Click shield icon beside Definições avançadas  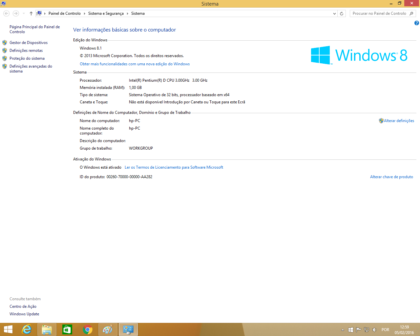5,66
